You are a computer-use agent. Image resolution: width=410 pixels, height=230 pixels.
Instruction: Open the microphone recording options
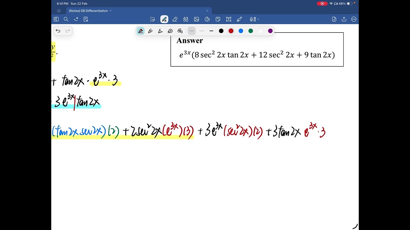pyautogui.click(x=254, y=19)
